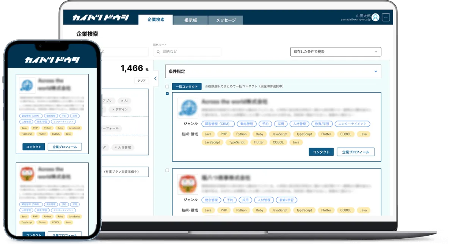Viewport: 455px width, 244px height.
Task: Tap blue globe company logo on phone
Action: (x=27, y=86)
